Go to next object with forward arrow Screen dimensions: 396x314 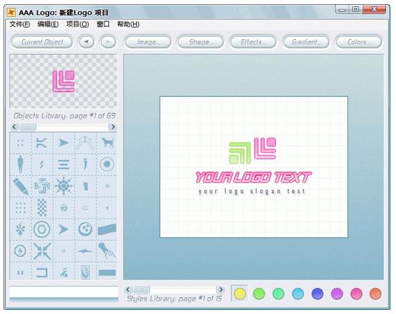click(x=108, y=42)
